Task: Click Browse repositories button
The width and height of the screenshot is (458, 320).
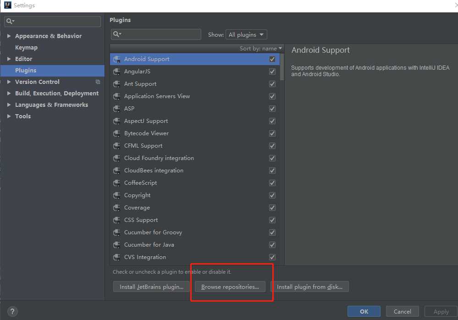Action: coord(230,287)
